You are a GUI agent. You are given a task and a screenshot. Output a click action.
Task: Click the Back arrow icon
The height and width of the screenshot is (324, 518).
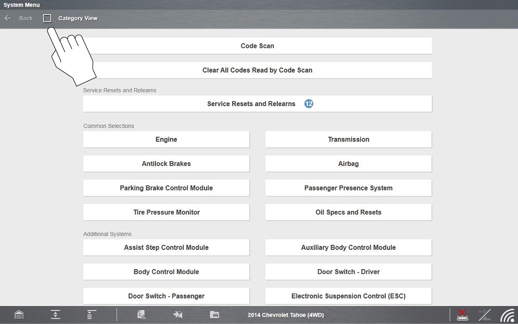click(x=8, y=18)
